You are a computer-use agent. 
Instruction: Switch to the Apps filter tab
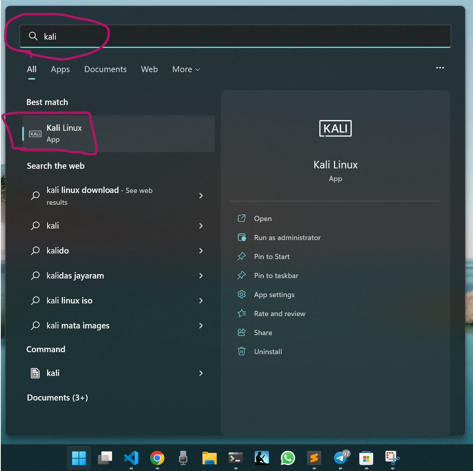(60, 69)
